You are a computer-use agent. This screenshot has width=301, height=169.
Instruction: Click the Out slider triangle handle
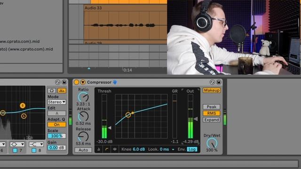(x=196, y=119)
